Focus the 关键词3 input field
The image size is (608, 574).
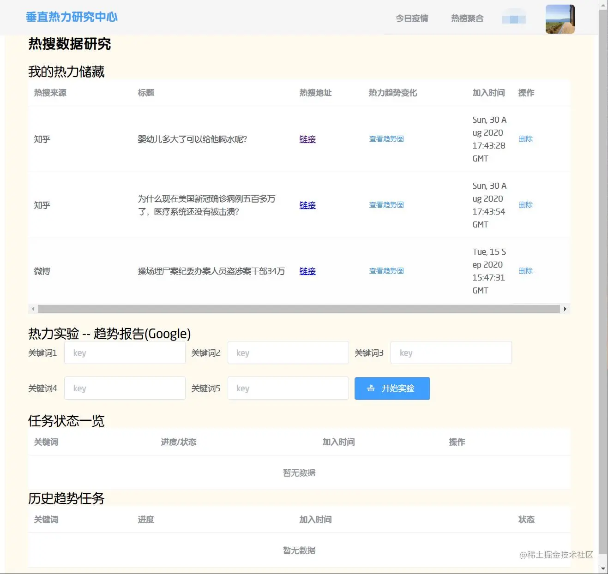click(451, 353)
